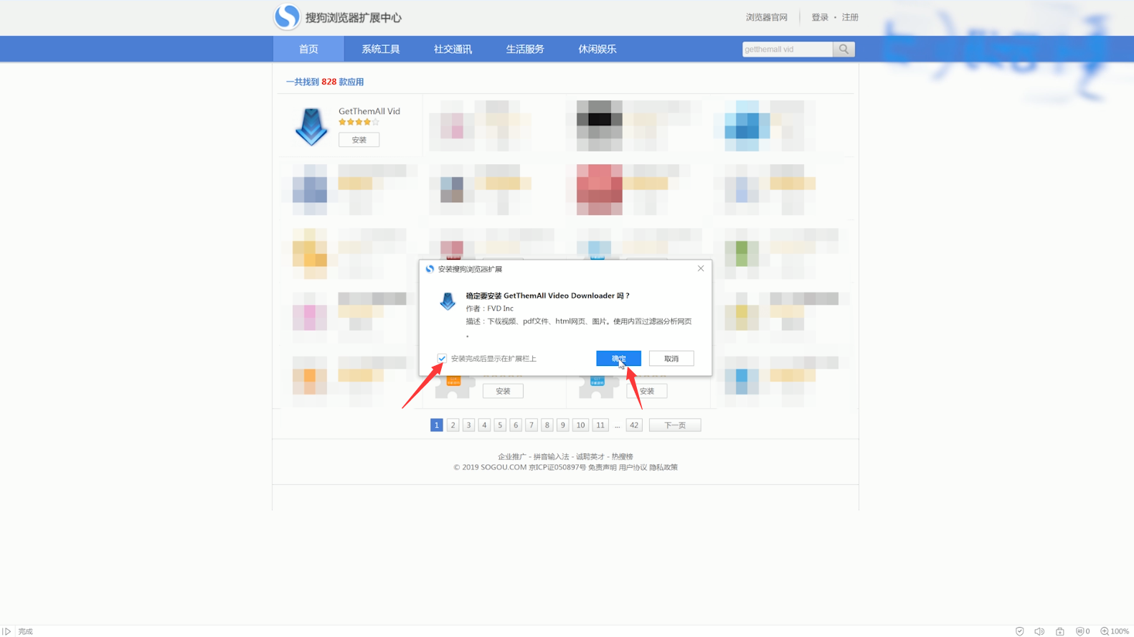The height and width of the screenshot is (637, 1134).
Task: Go to results page 11
Action: [x=600, y=425]
